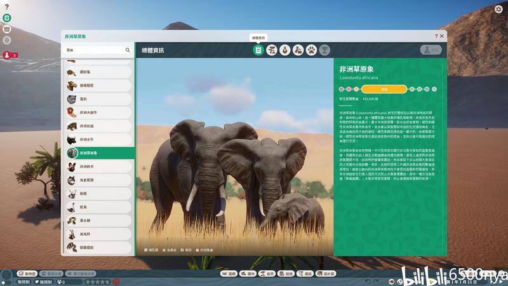Open the 設施 facilities build menu
Screen dimensions: 508x286
(x=286, y=274)
